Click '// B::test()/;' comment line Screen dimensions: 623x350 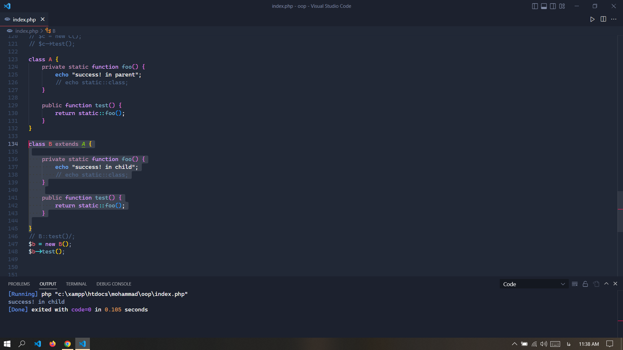pos(52,236)
